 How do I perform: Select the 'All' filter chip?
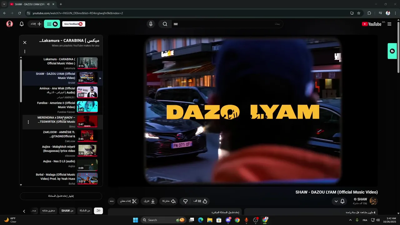coord(98,211)
